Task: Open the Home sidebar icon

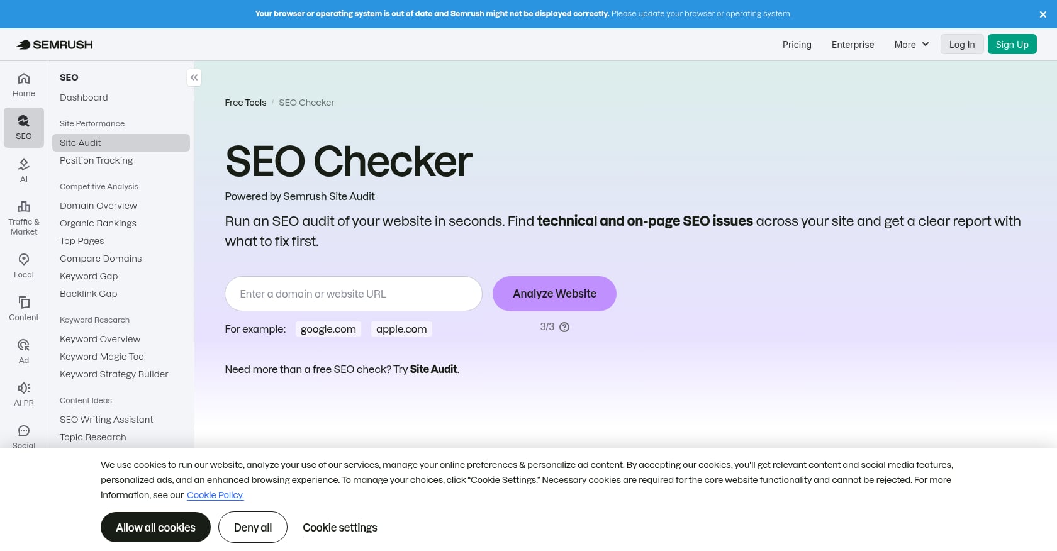Action: coord(24,85)
